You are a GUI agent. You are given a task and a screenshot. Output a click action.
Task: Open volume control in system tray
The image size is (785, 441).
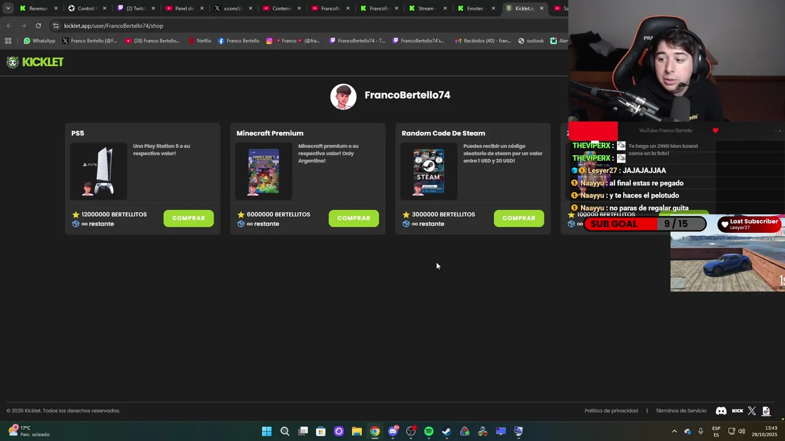[741, 431]
